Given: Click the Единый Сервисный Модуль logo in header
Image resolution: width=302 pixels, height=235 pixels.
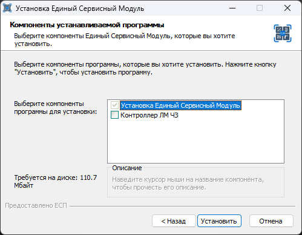Looking at the screenshot, I should click(283, 33).
